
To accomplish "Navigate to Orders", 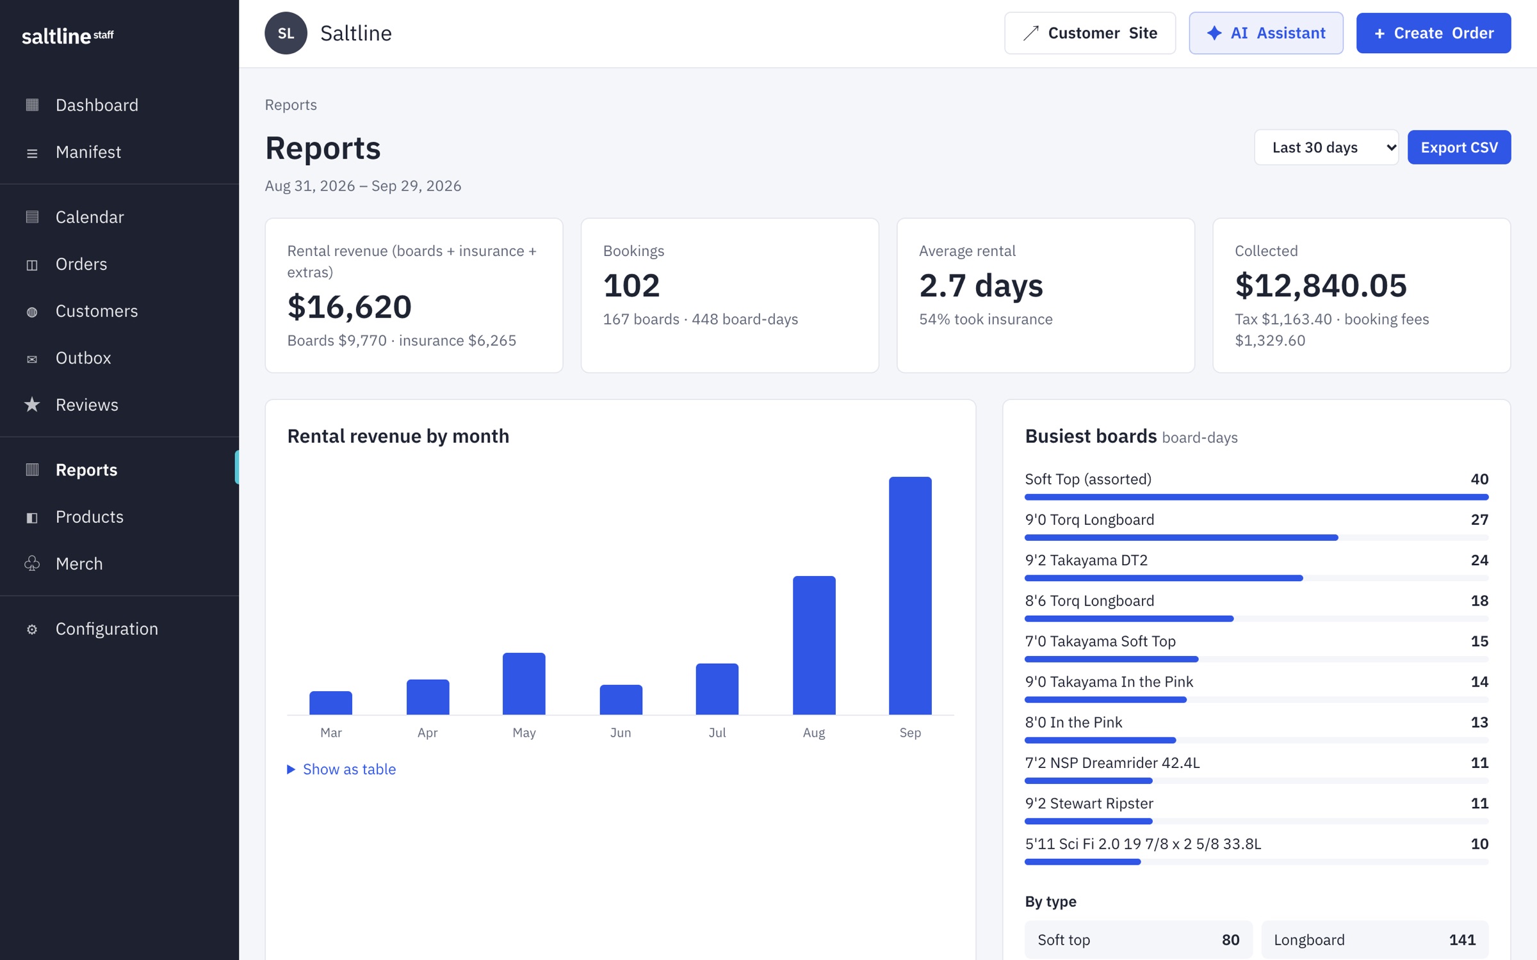I will click(x=119, y=264).
